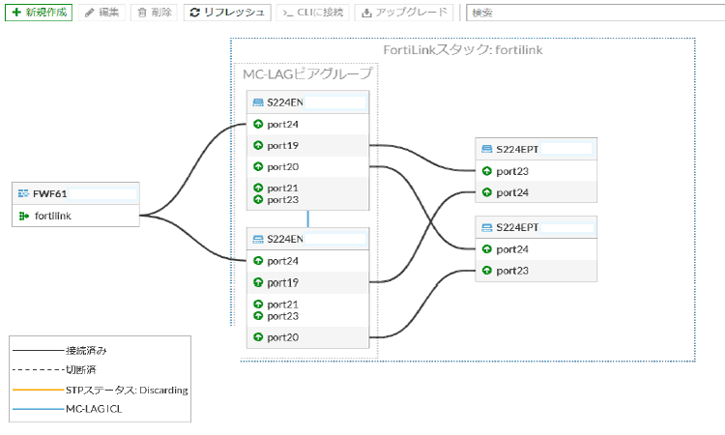This screenshot has height=435, width=725.
Task: Click the CLIに接続 (connect to CLI) button
Action: [x=313, y=13]
